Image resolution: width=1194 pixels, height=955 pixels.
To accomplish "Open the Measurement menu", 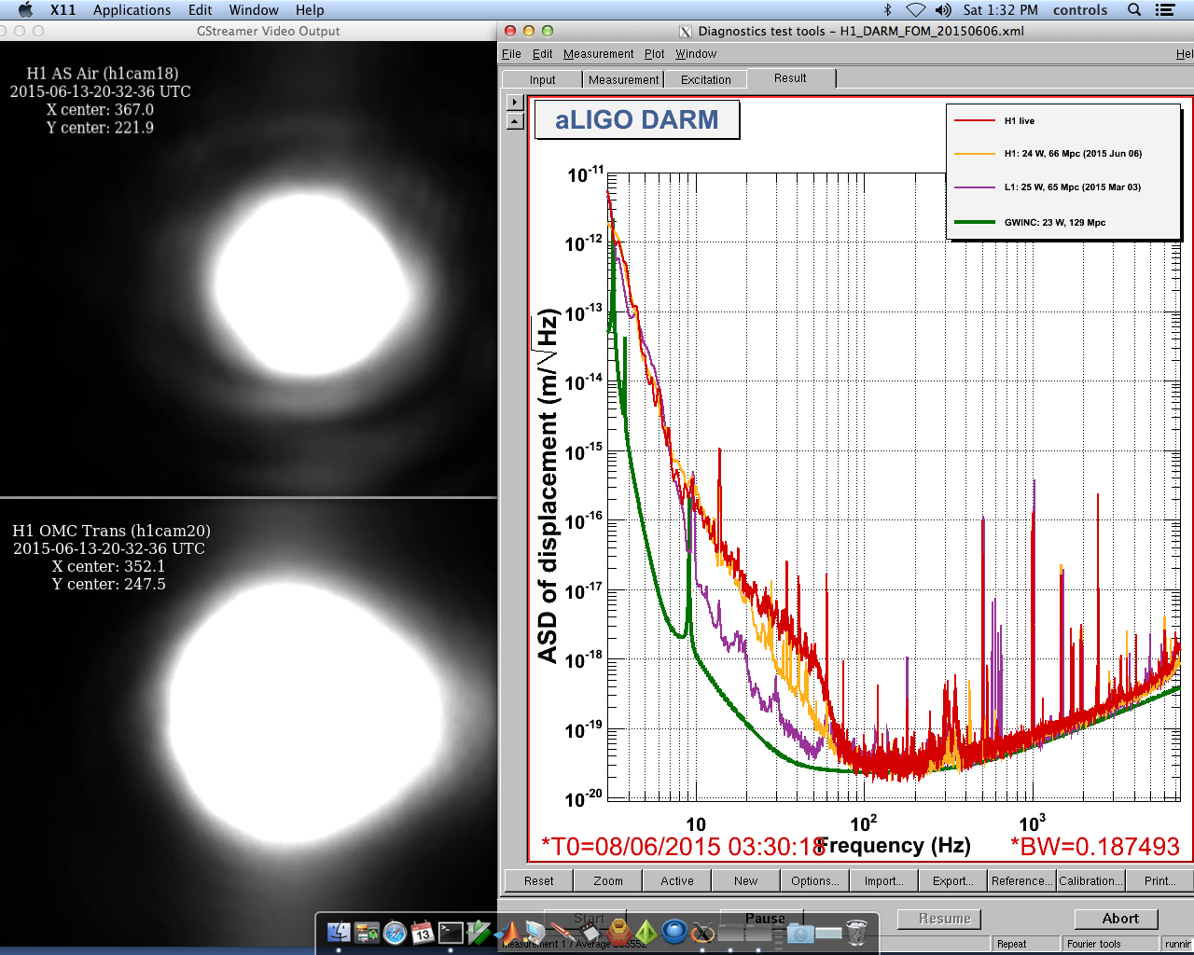I will (598, 54).
